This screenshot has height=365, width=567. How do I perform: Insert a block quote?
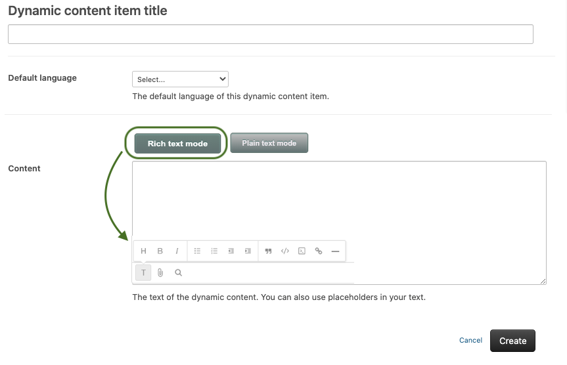[268, 251]
